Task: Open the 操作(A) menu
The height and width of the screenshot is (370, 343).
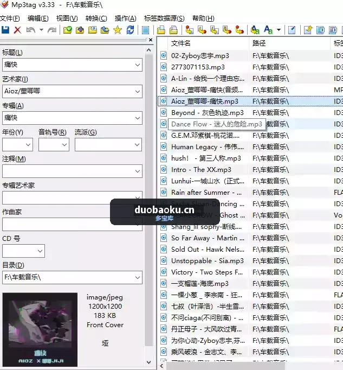Action: pos(125,18)
